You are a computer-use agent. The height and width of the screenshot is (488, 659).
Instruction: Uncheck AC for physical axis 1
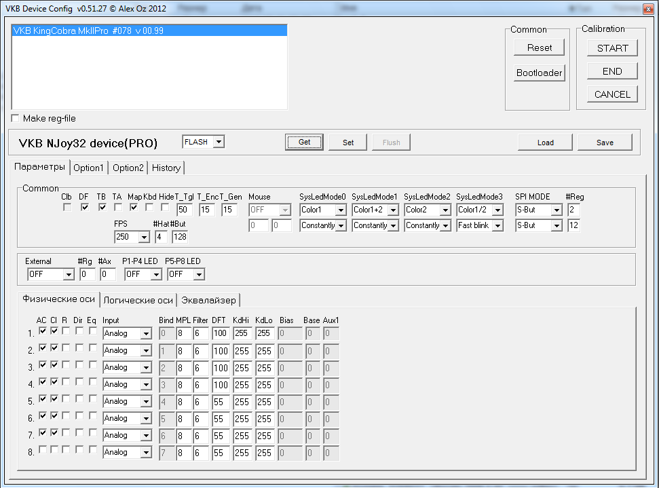(x=43, y=331)
